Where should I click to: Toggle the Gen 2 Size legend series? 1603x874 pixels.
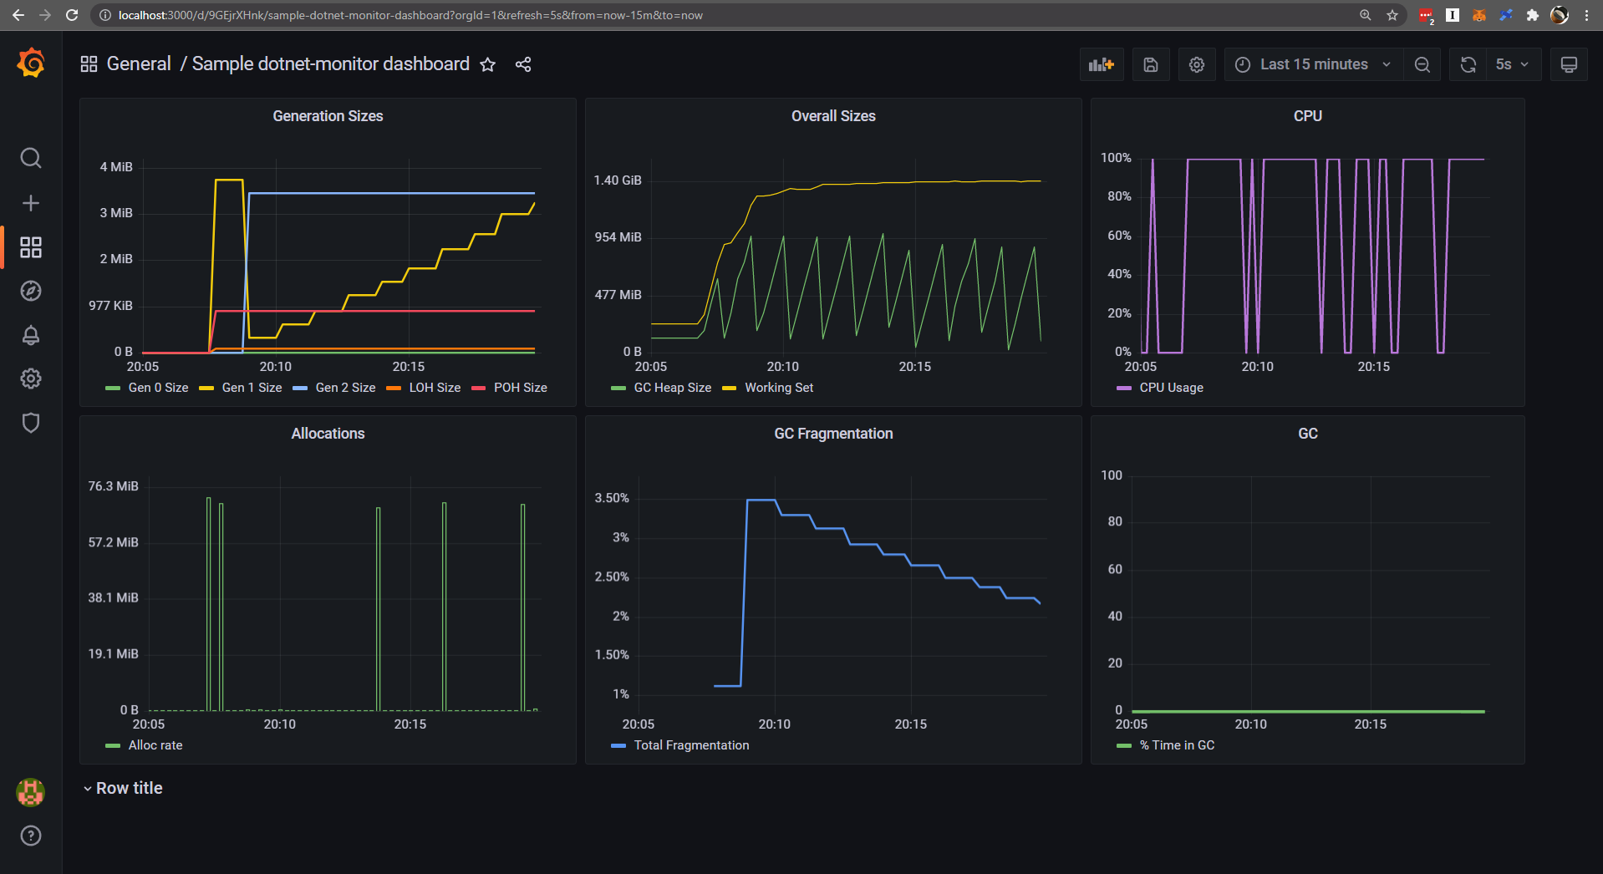click(x=345, y=388)
